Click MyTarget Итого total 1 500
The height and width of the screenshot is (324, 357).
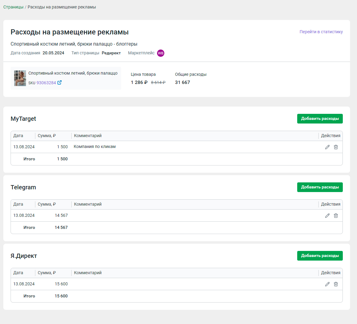click(x=63, y=159)
